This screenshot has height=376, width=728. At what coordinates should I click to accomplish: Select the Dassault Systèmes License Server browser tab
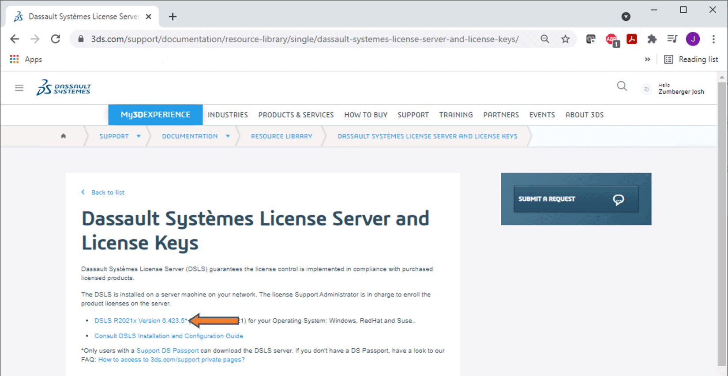[83, 16]
